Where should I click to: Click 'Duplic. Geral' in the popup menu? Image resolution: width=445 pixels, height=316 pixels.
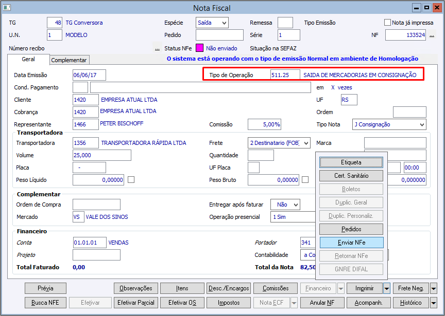(351, 202)
